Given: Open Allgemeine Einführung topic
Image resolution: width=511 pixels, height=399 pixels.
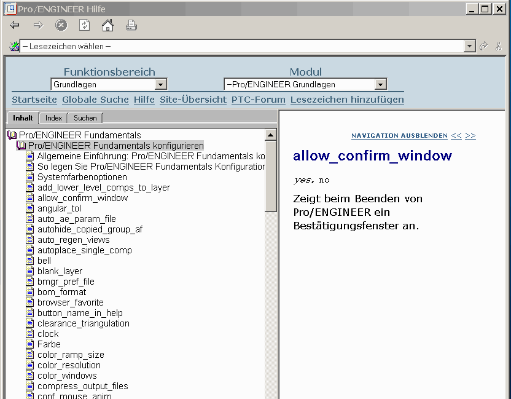Looking at the screenshot, I should 151,156.
